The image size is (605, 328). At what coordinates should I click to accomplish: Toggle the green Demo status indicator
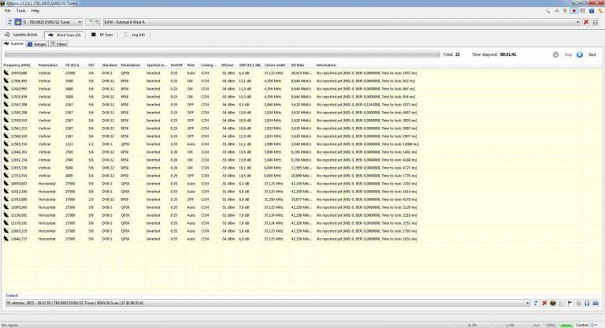(x=566, y=324)
